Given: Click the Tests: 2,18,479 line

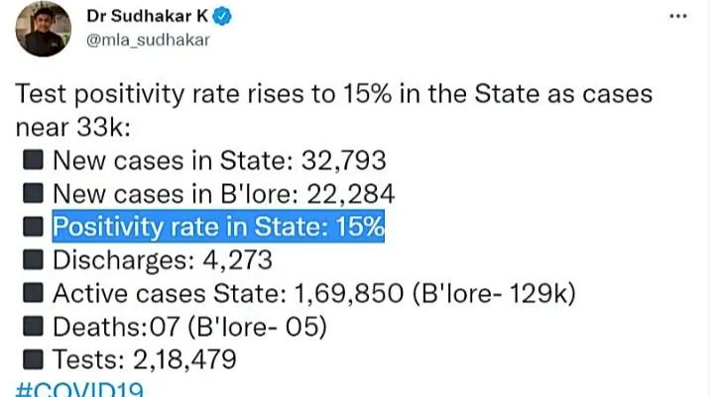Looking at the screenshot, I should pos(145,359).
